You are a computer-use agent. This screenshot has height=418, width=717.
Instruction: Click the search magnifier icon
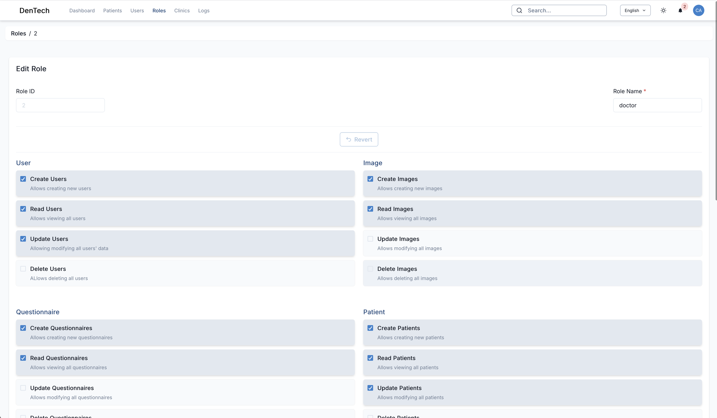[x=519, y=11]
